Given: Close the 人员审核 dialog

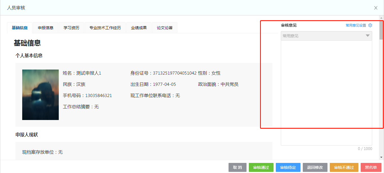Looking at the screenshot, I should 376,8.
